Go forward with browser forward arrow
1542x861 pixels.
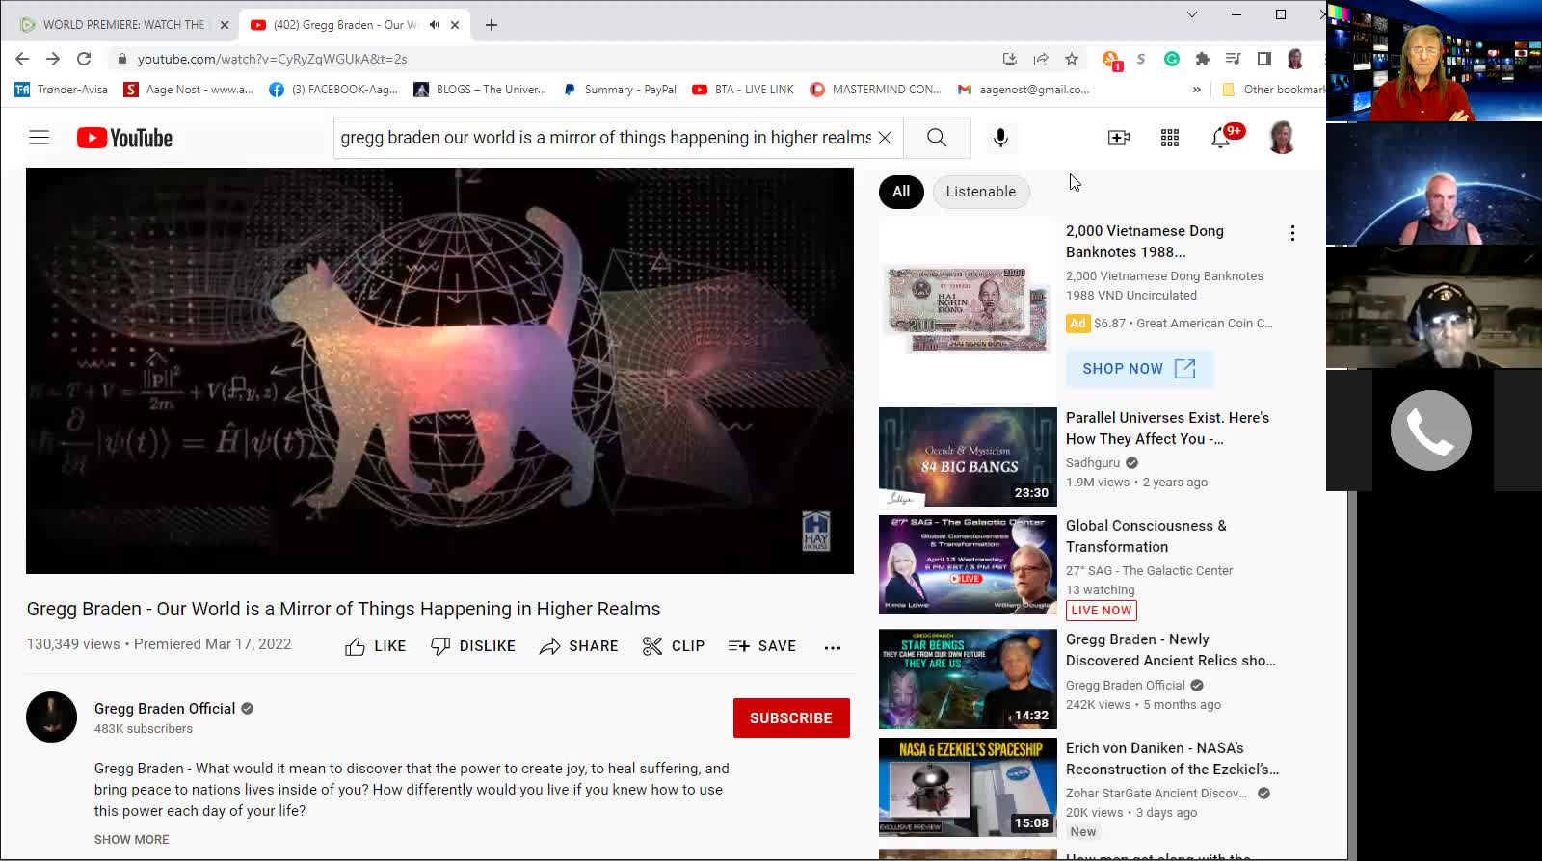coord(53,59)
